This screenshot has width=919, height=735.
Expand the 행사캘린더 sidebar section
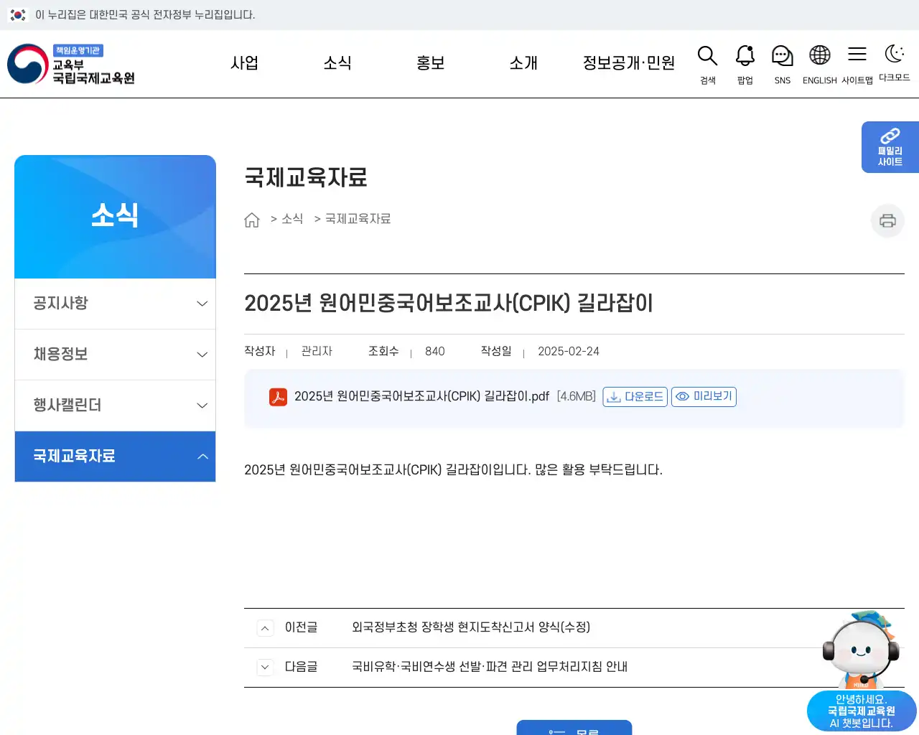tap(115, 406)
